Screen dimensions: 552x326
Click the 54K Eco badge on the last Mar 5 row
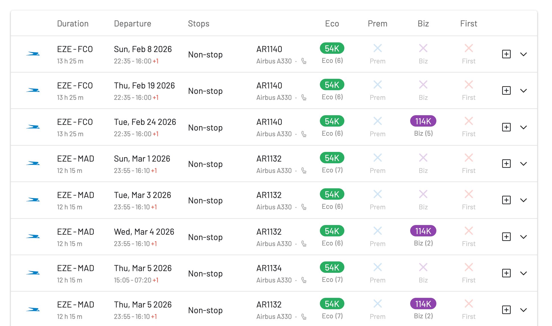[x=332, y=304]
